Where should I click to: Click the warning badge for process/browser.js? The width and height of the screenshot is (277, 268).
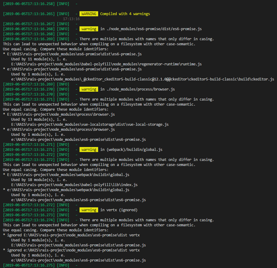[x=89, y=89]
